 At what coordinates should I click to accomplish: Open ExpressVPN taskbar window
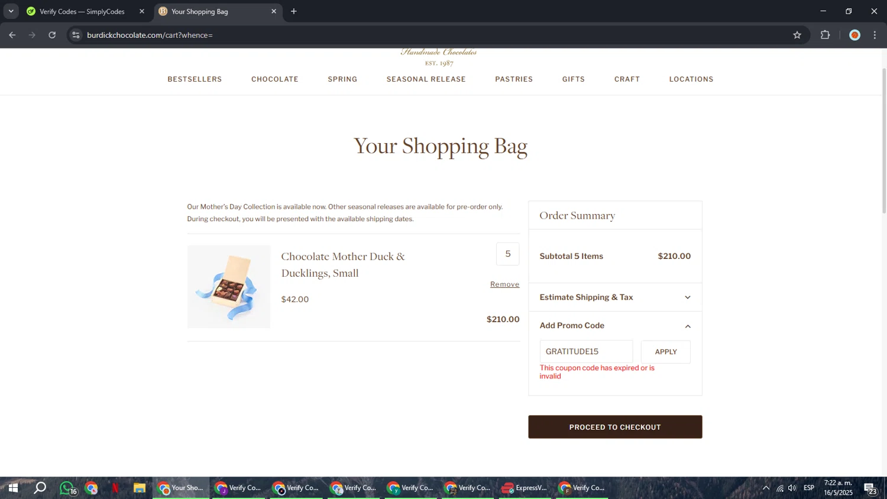click(x=525, y=488)
